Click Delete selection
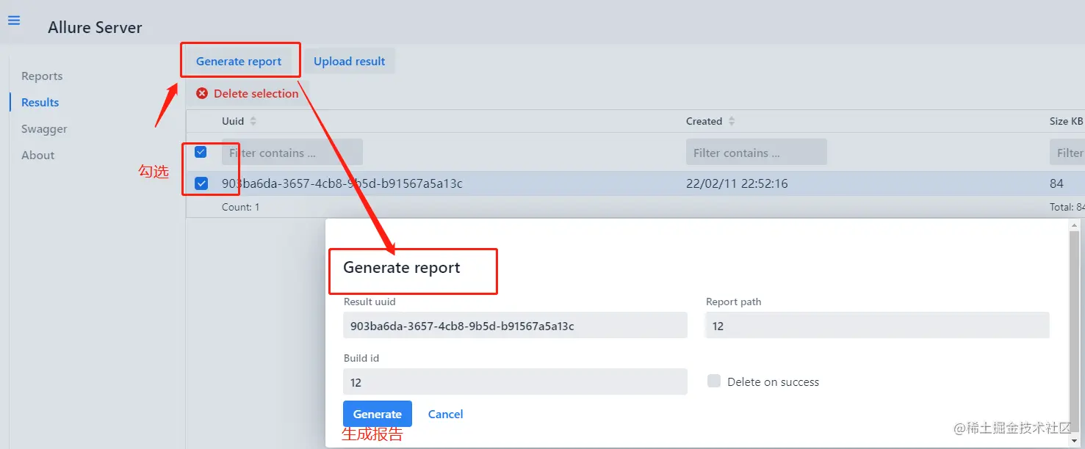Viewport: 1085px width, 449px height. click(248, 93)
